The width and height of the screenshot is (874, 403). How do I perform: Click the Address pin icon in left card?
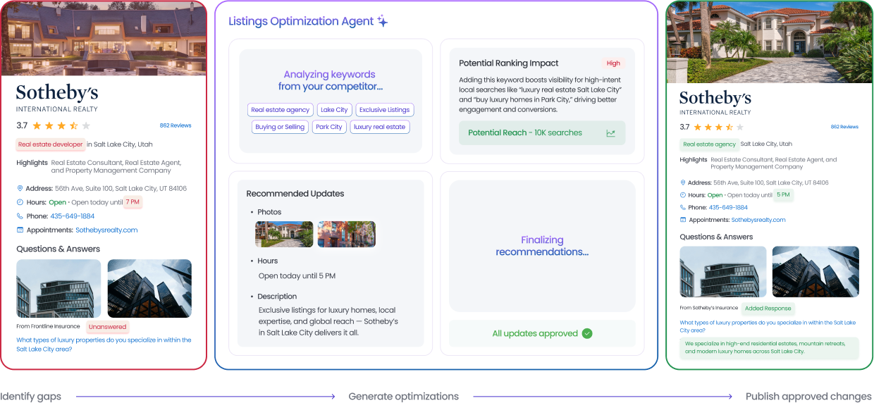[x=20, y=188]
